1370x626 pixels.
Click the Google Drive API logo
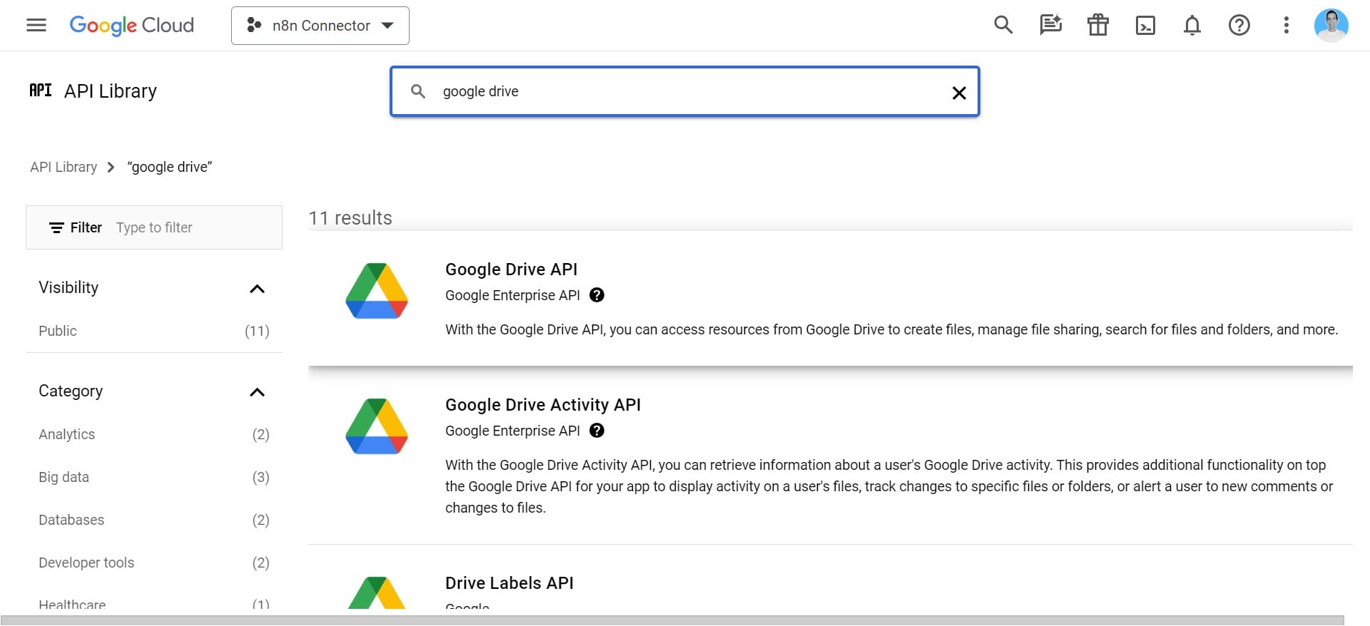(377, 291)
